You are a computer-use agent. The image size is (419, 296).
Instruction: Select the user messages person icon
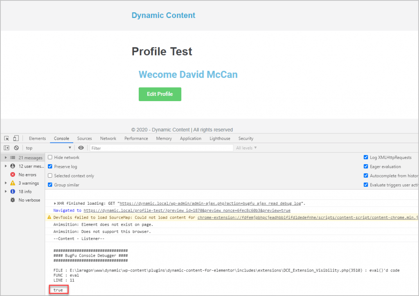click(x=13, y=166)
